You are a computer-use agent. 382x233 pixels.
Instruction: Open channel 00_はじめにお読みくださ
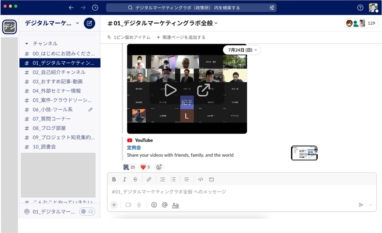[x=60, y=54]
